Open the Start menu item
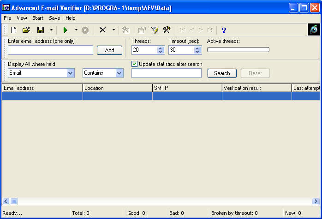This screenshot has height=219, width=322. pyautogui.click(x=38, y=18)
